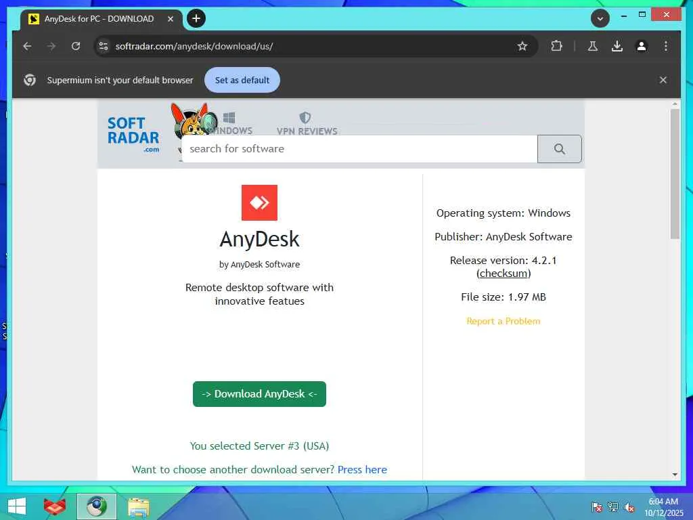
Task: Click "You selected Server #3 (USA)" text
Action: click(x=259, y=446)
